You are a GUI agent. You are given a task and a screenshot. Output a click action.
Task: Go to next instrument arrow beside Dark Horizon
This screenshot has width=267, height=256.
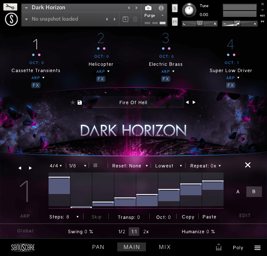(136, 8)
